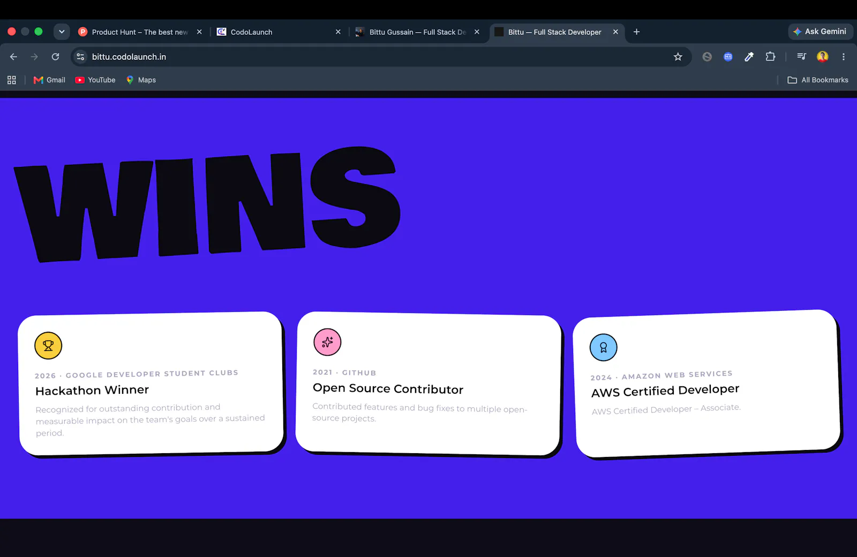The height and width of the screenshot is (557, 857).
Task: Click the Hackathon Winner card title
Action: pyautogui.click(x=92, y=391)
